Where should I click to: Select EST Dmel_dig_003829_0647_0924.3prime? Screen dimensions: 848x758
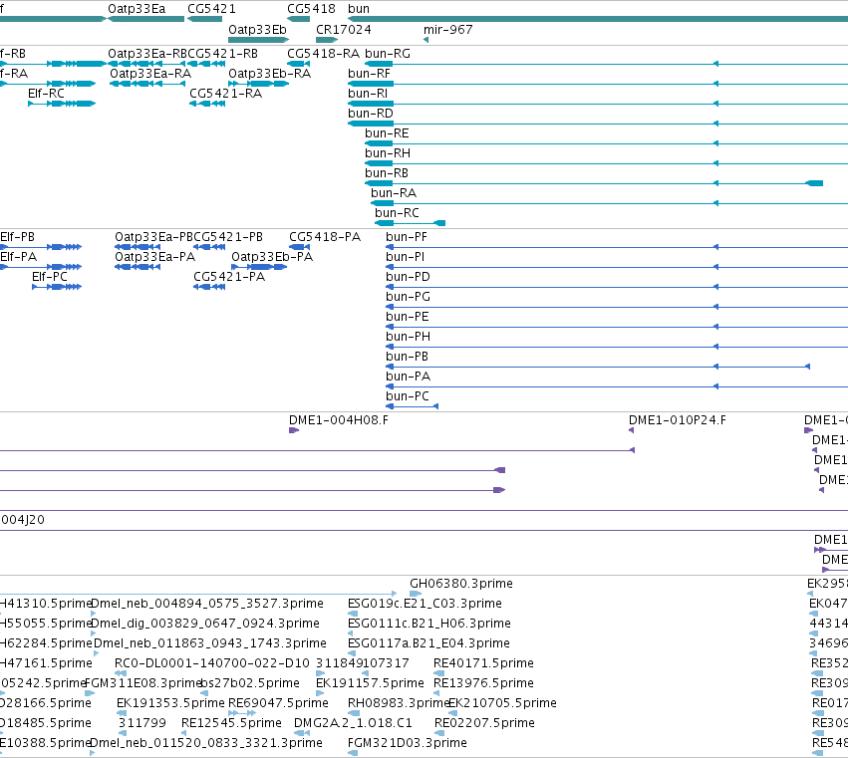point(93,633)
